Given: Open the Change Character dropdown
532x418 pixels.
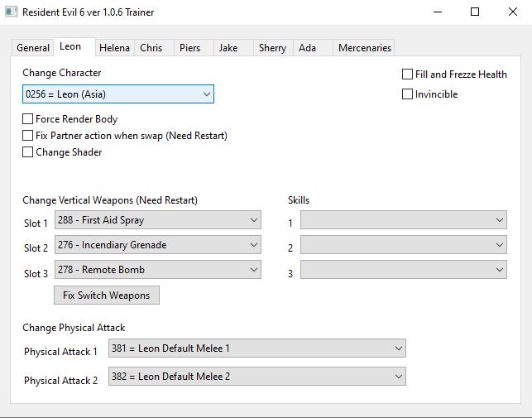Looking at the screenshot, I should coord(118,94).
